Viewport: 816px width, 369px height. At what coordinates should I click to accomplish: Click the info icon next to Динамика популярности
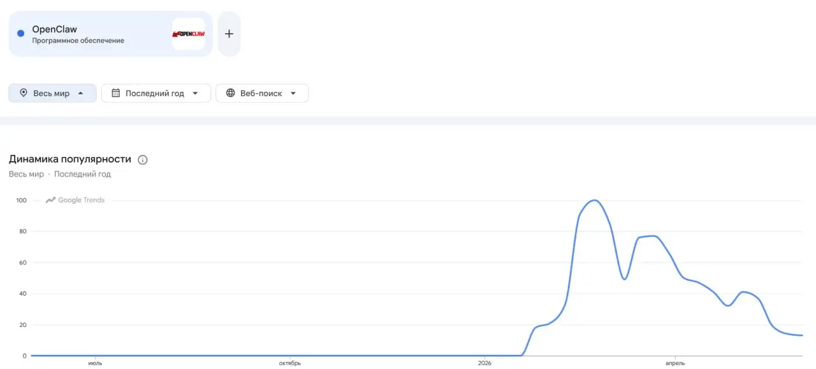point(143,160)
